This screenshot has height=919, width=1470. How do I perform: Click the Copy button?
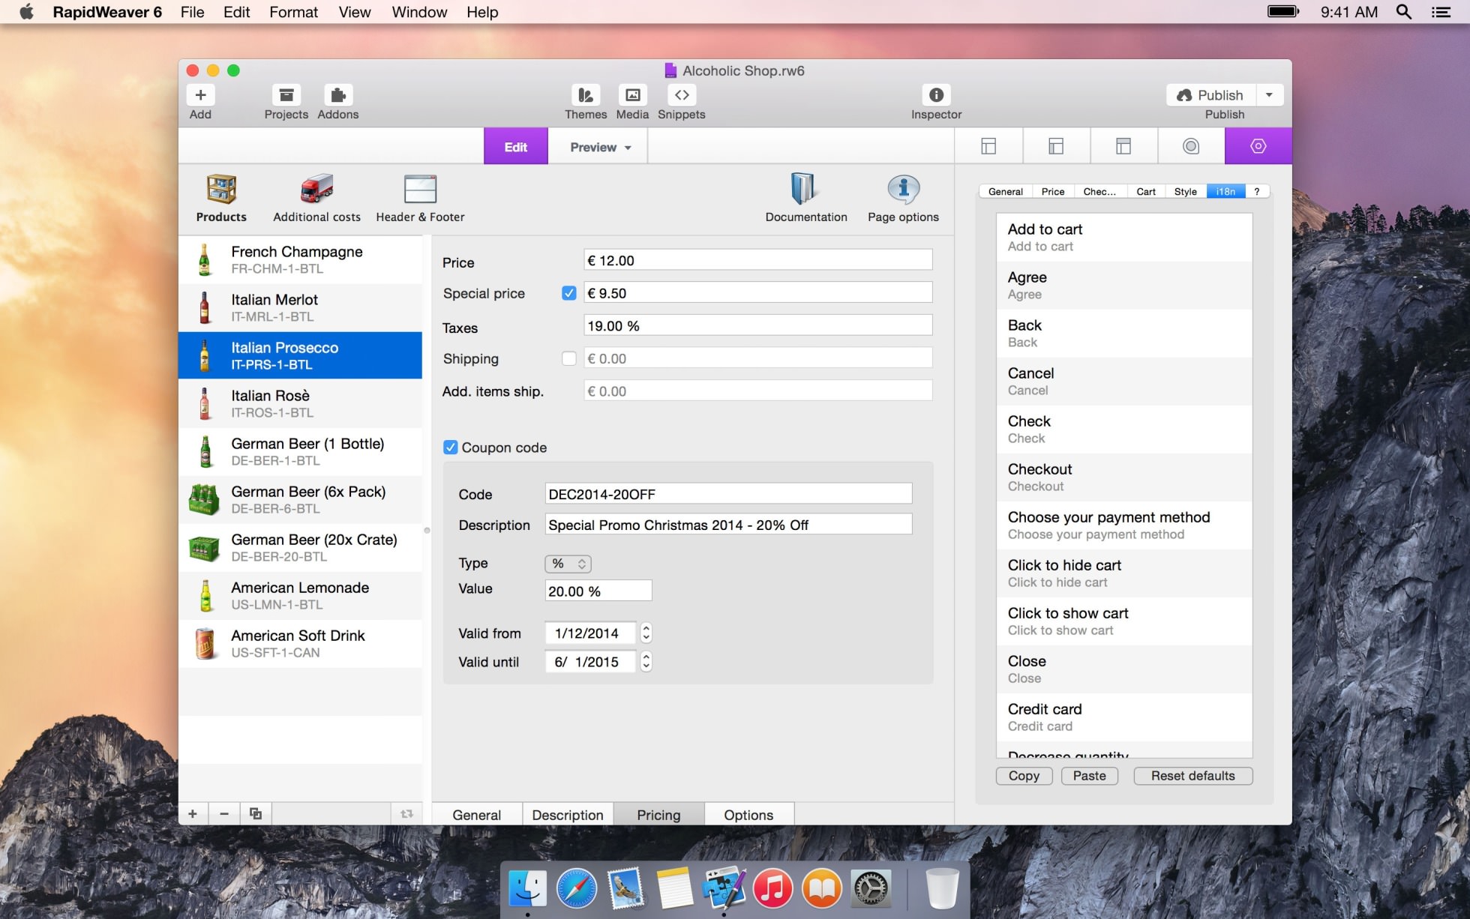(x=1024, y=776)
